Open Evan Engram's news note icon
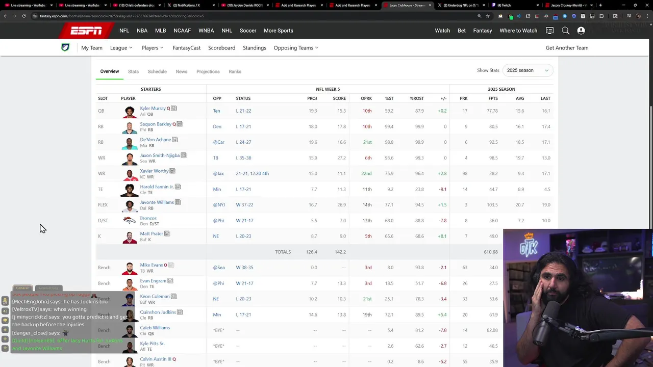 (x=170, y=281)
